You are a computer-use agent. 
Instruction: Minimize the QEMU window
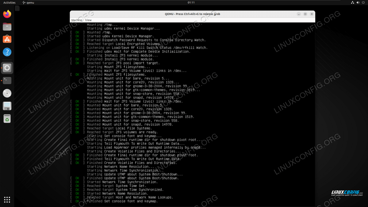coord(299,14)
